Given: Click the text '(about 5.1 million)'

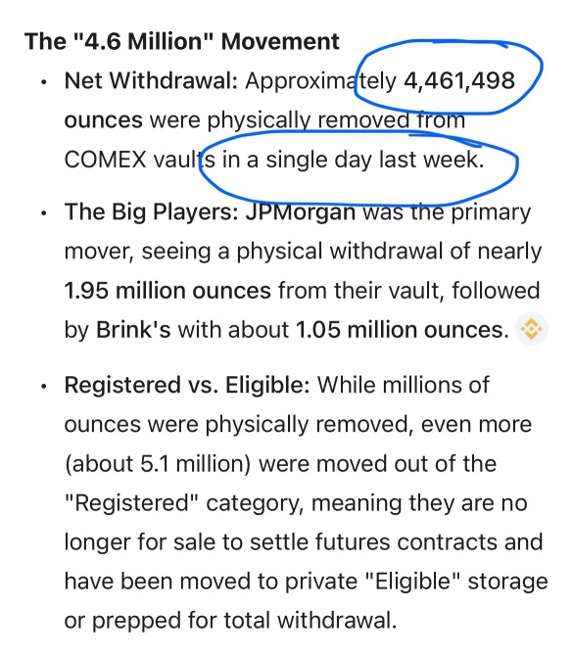Looking at the screenshot, I should [x=158, y=464].
